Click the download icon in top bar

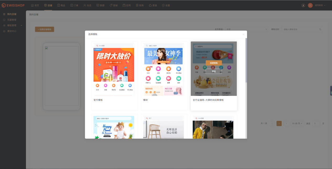pos(303,5)
